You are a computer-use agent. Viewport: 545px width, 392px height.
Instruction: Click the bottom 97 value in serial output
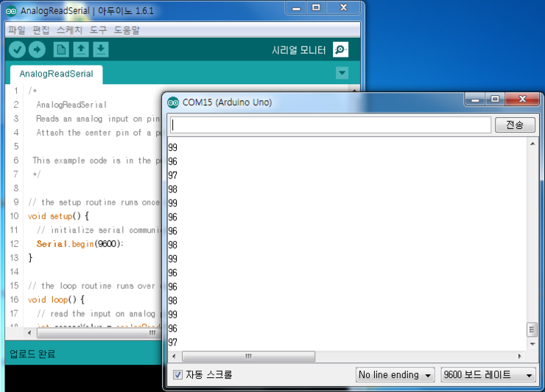tap(173, 342)
